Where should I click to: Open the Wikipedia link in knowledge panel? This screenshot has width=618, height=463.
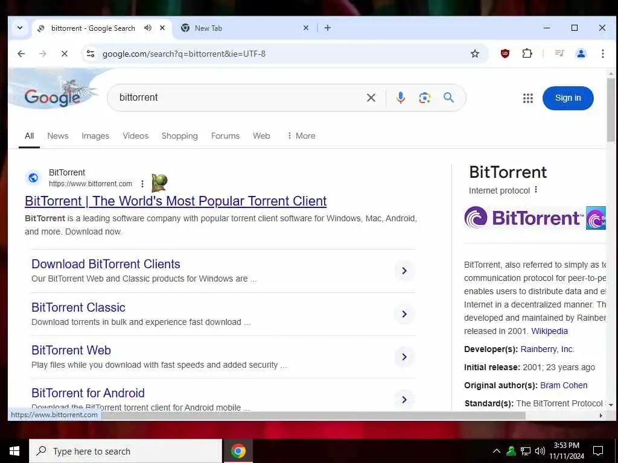[549, 331]
